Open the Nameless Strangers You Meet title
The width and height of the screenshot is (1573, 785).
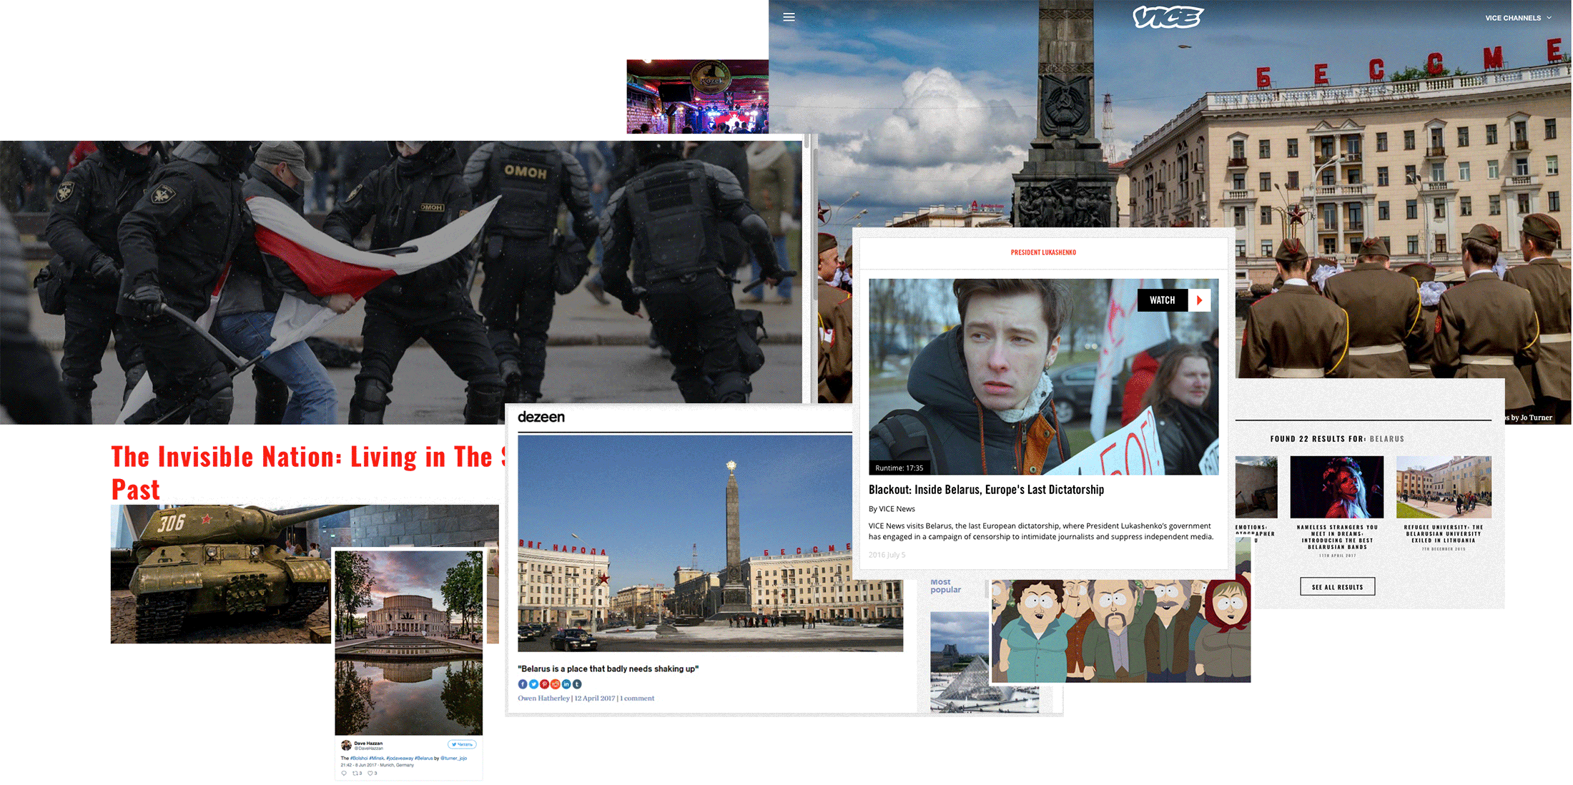[x=1337, y=537]
